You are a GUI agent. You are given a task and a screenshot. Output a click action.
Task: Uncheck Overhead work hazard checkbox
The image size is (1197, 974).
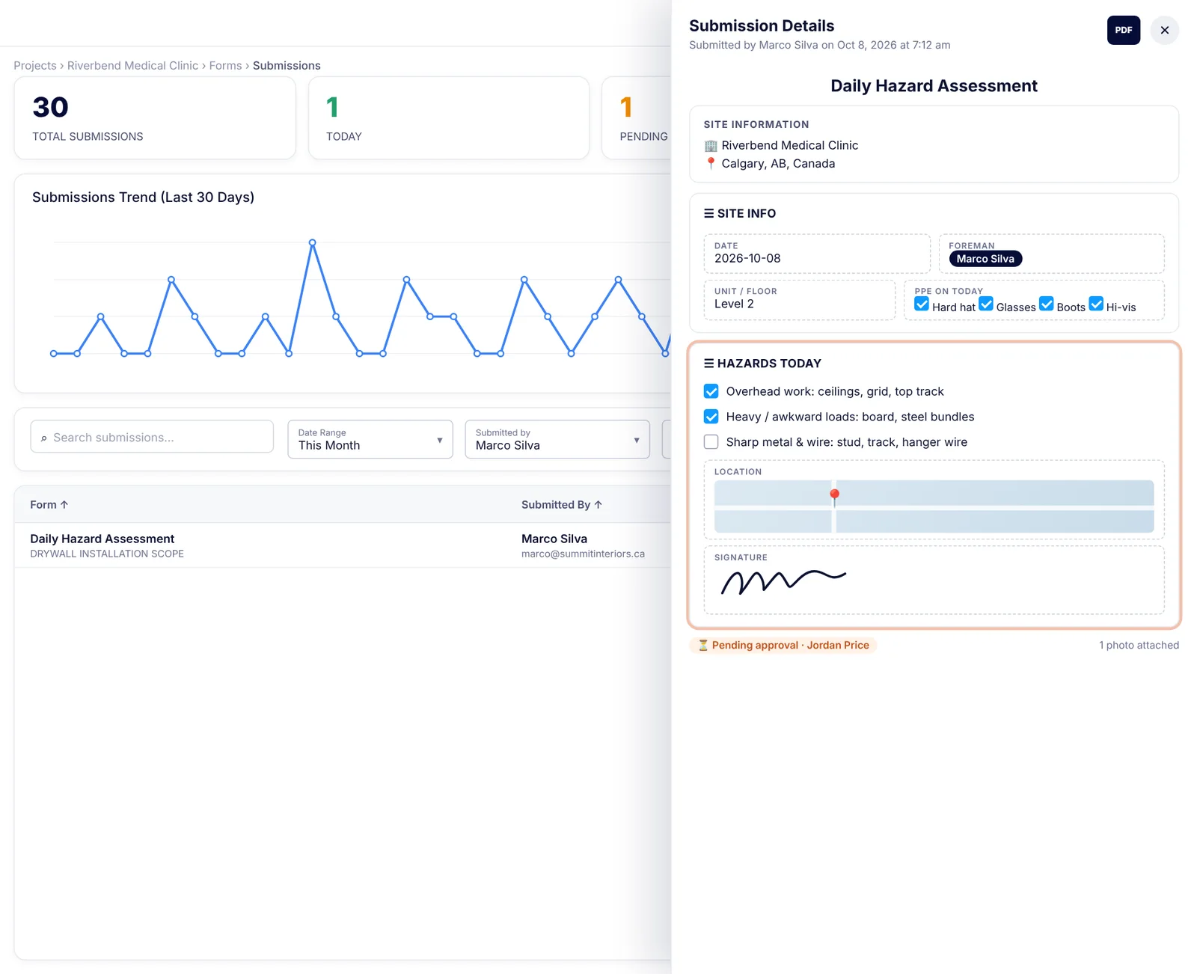click(711, 391)
